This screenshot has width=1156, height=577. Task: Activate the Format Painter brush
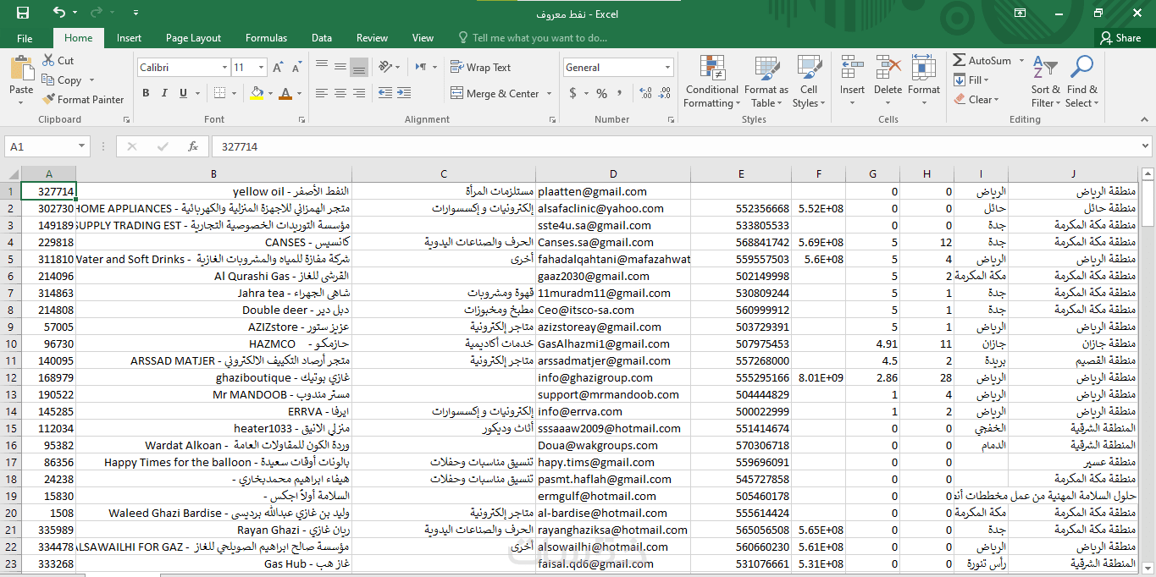tap(83, 100)
